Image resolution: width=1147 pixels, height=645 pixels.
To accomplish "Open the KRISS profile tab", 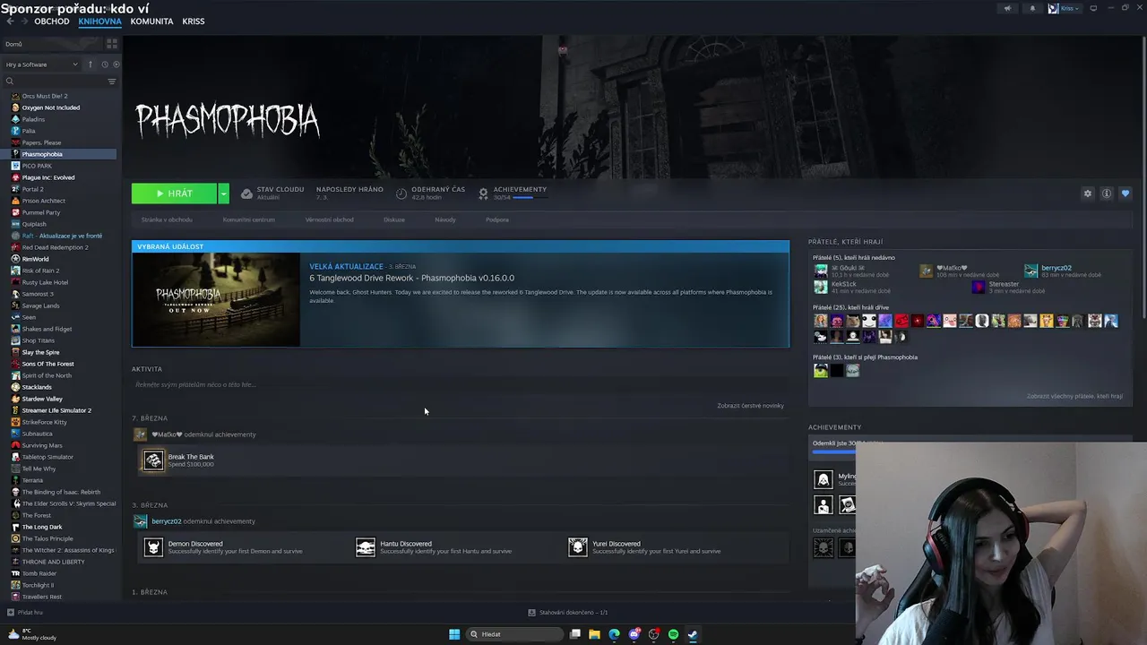I will point(194,21).
